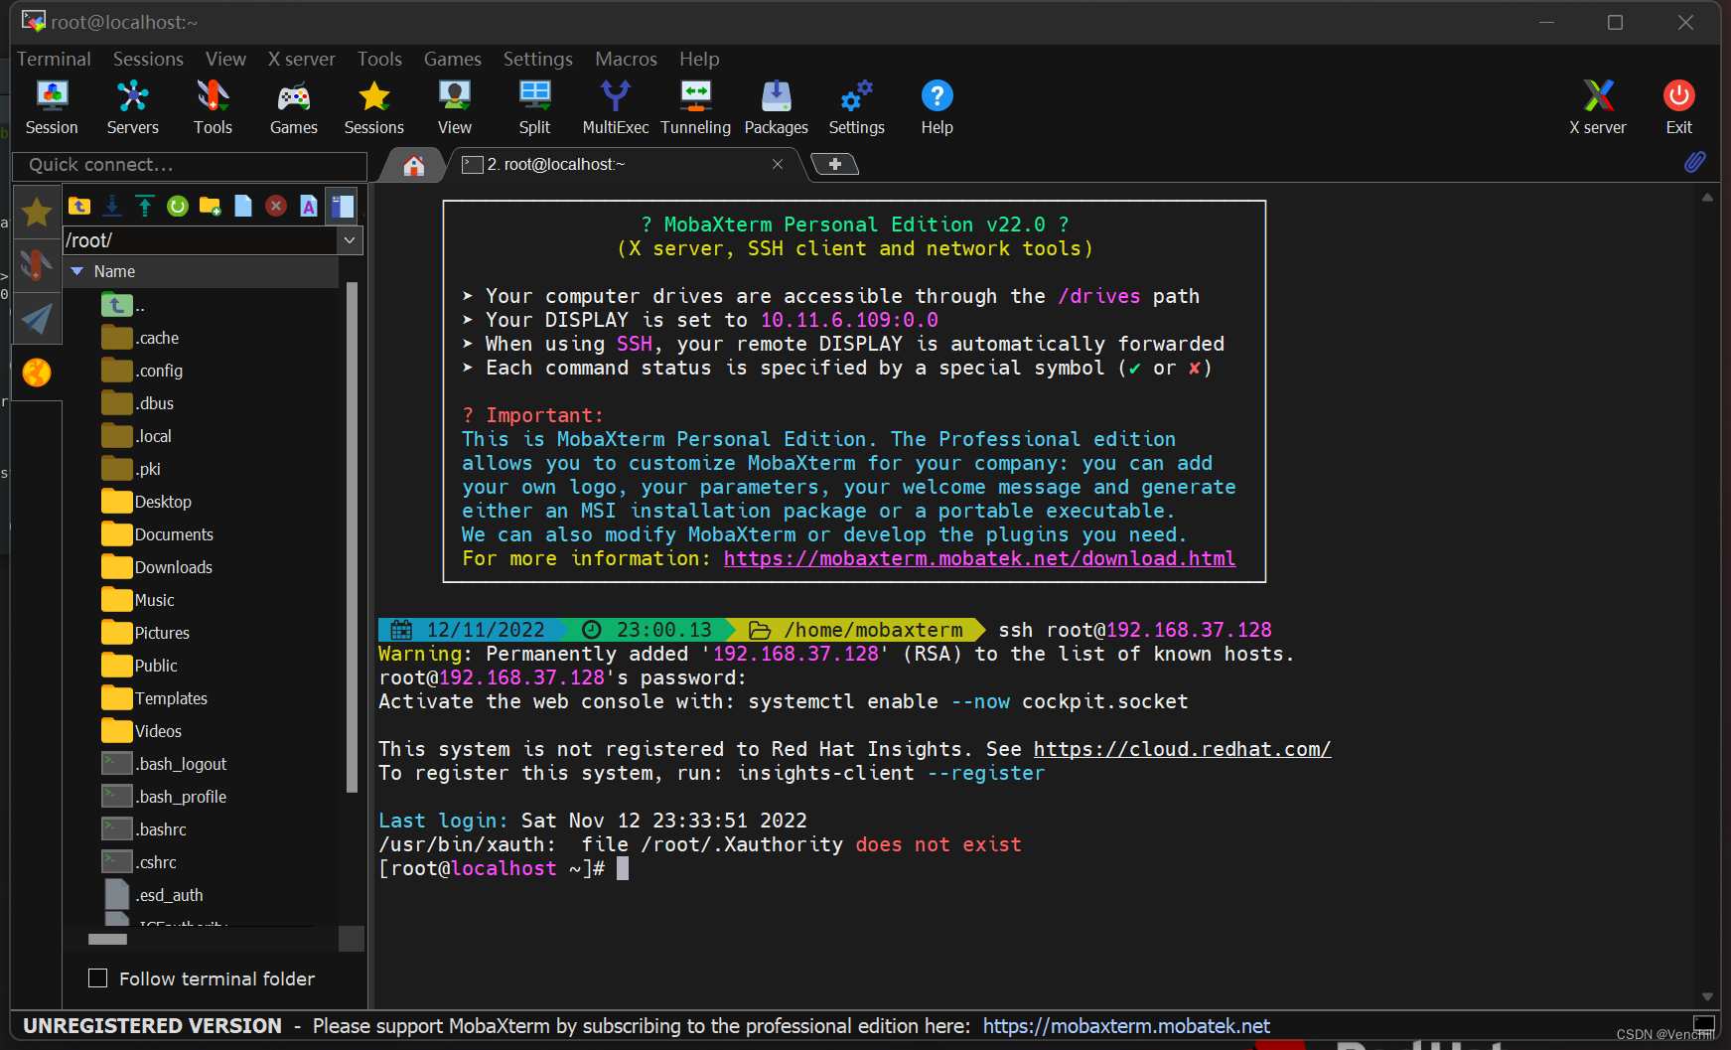Open the Sessions menu

[x=148, y=59]
